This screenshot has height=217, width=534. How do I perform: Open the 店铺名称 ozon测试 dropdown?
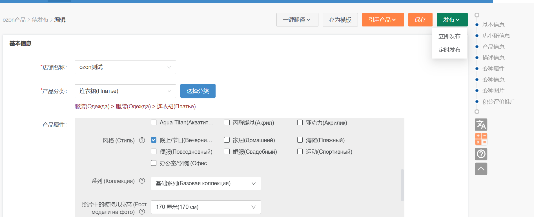click(x=125, y=67)
